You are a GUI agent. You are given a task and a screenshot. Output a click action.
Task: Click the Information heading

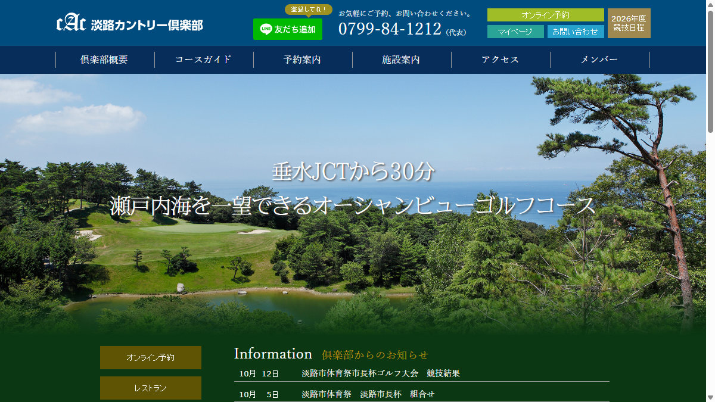[273, 354]
